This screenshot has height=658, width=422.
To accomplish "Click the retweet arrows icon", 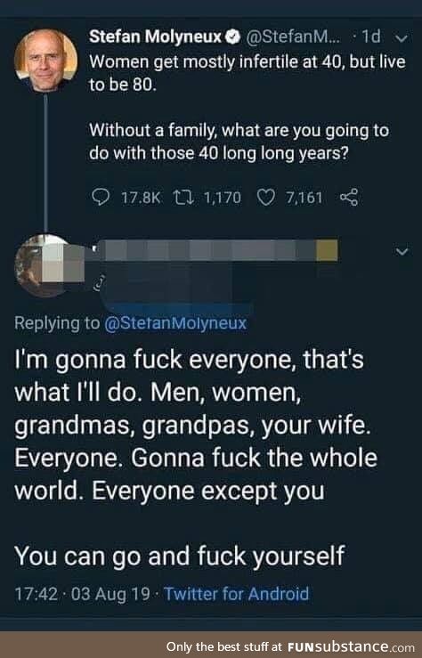I will point(183,197).
